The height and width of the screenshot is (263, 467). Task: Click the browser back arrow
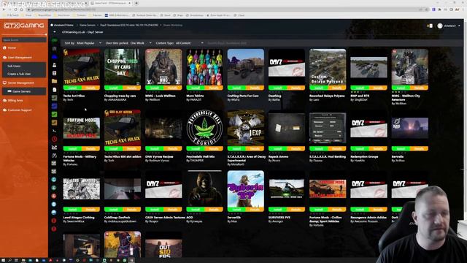(4, 9)
